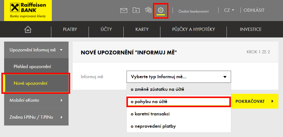Open the ÚČTY menu
The image size is (283, 137).
pyautogui.click(x=106, y=30)
